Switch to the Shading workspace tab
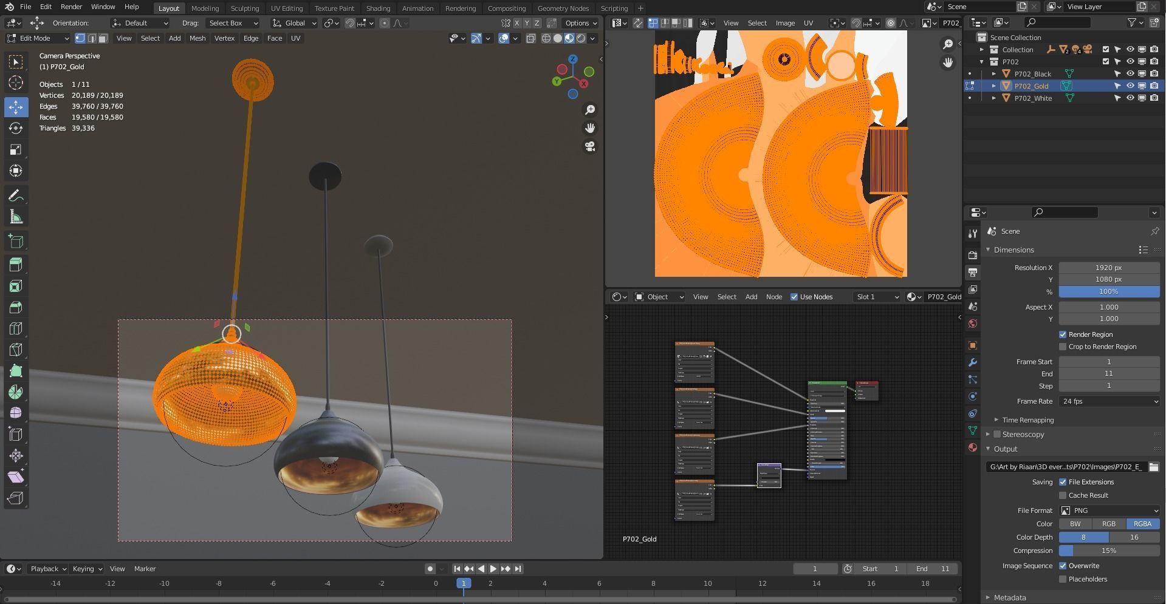 (x=378, y=8)
